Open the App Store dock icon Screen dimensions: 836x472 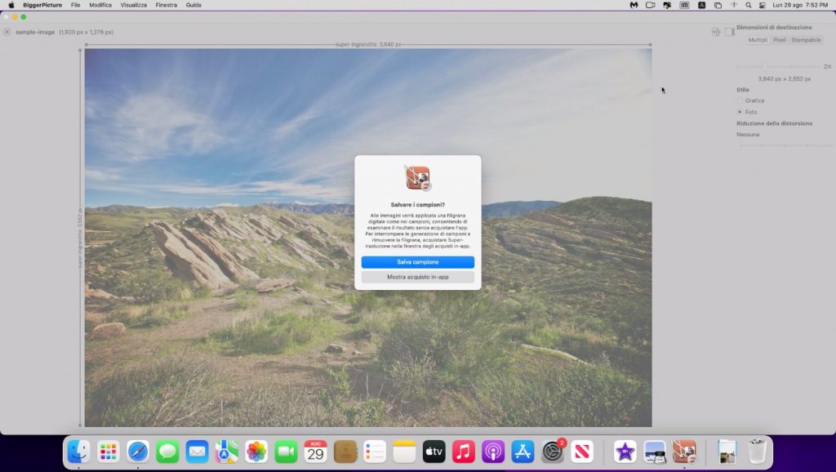[522, 451]
